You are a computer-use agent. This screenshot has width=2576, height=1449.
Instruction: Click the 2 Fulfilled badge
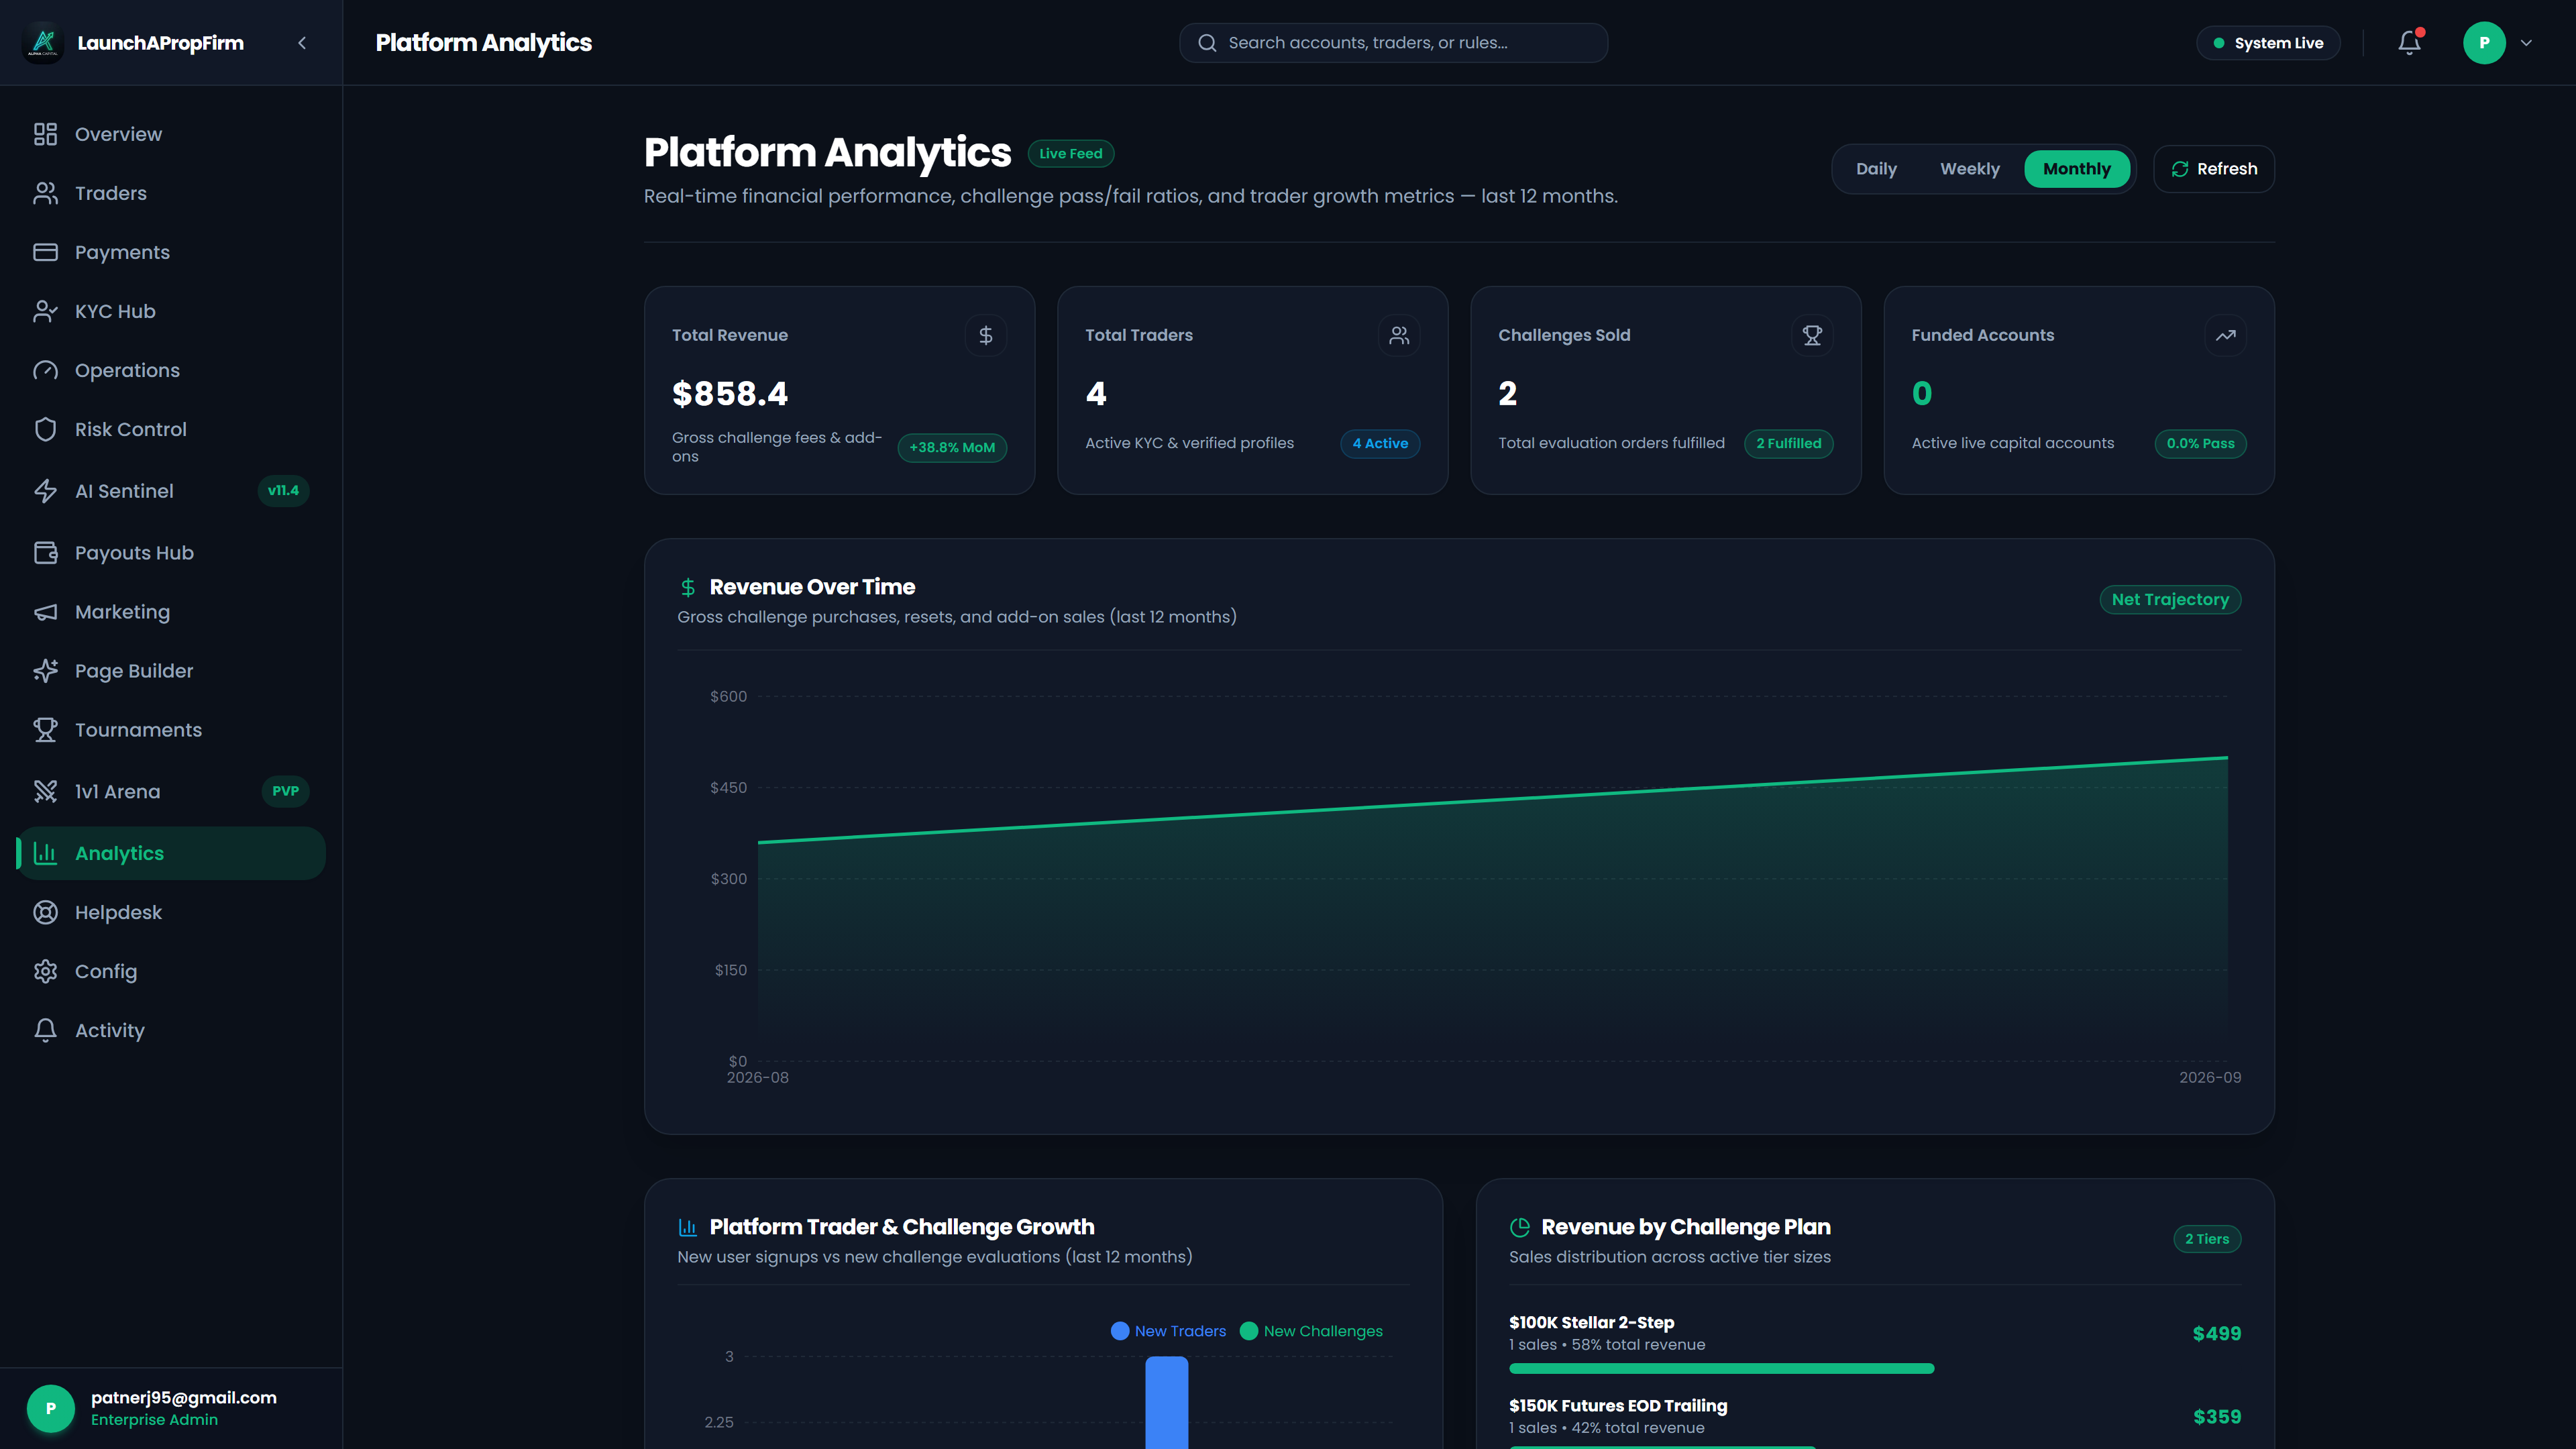point(1788,443)
